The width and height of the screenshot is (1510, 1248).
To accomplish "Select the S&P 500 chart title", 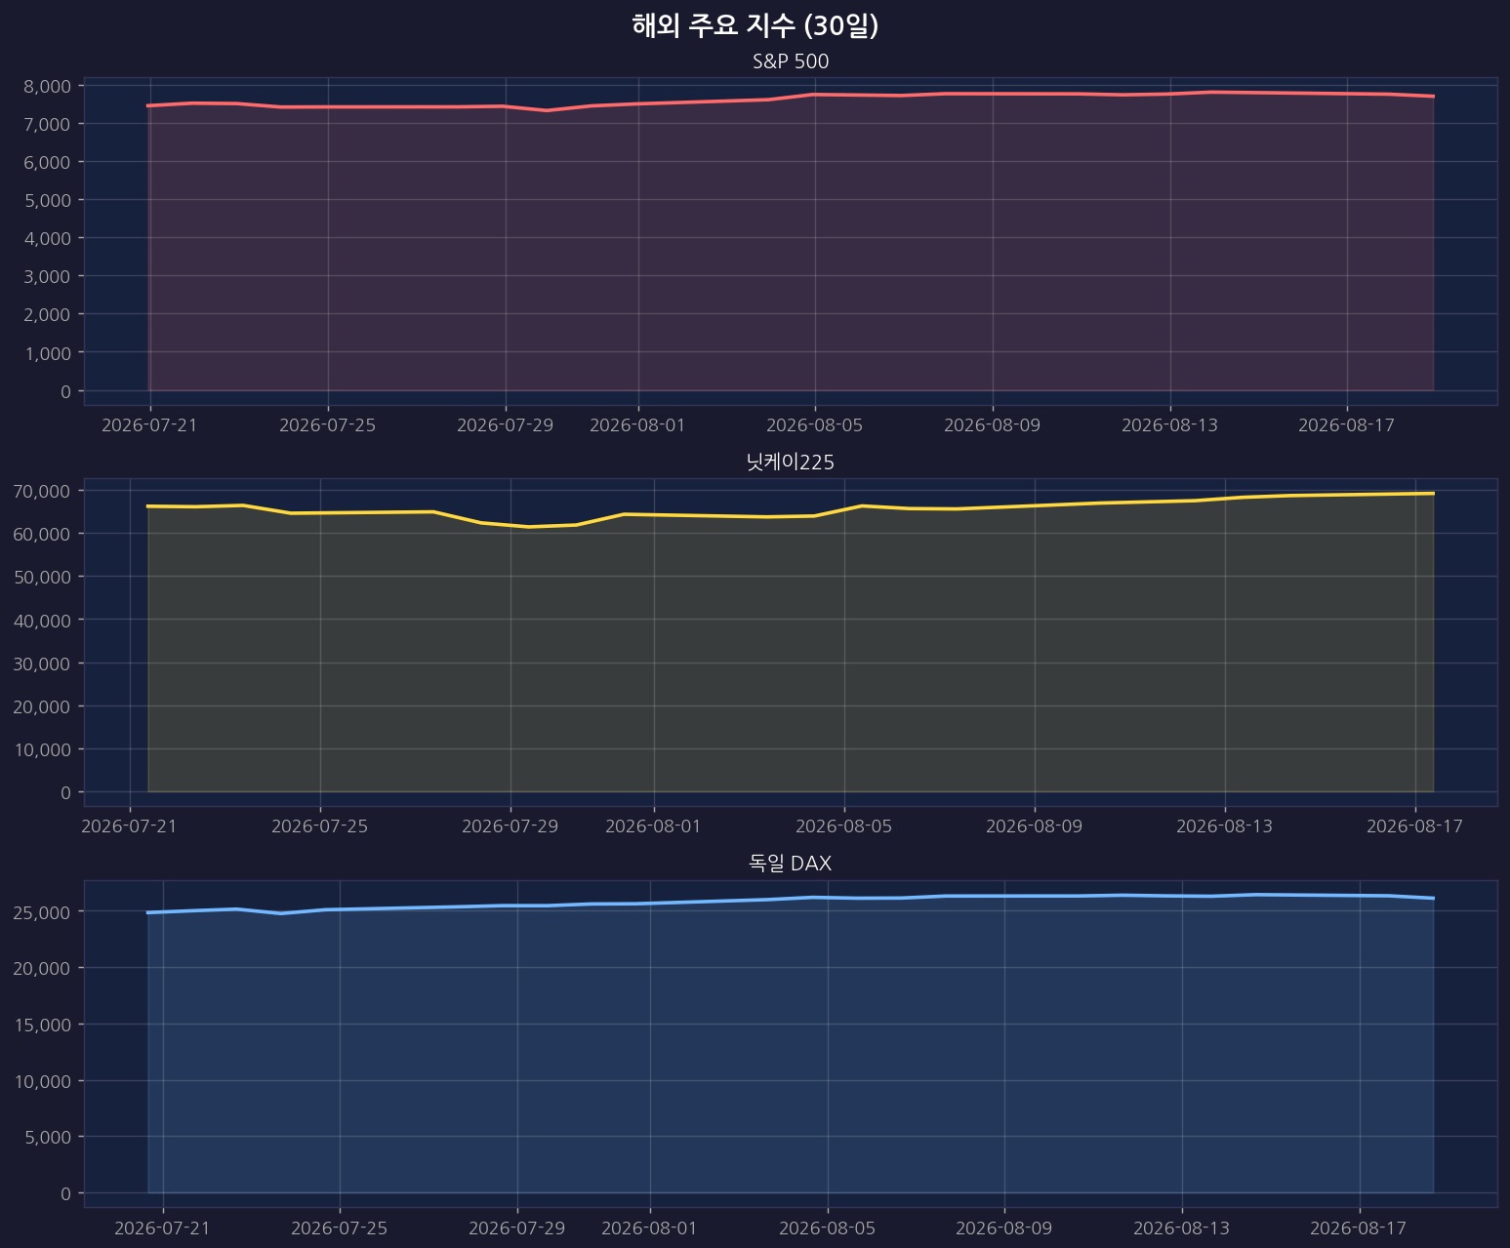I will coord(791,61).
